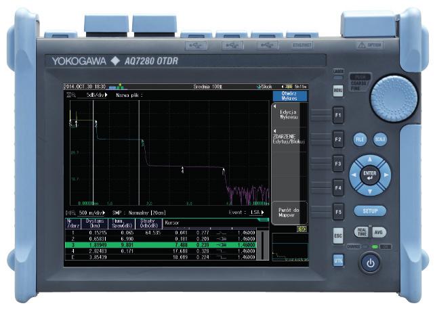This screenshot has width=435, height=310.
Task: Click the F4 soft key
Action: click(x=338, y=188)
